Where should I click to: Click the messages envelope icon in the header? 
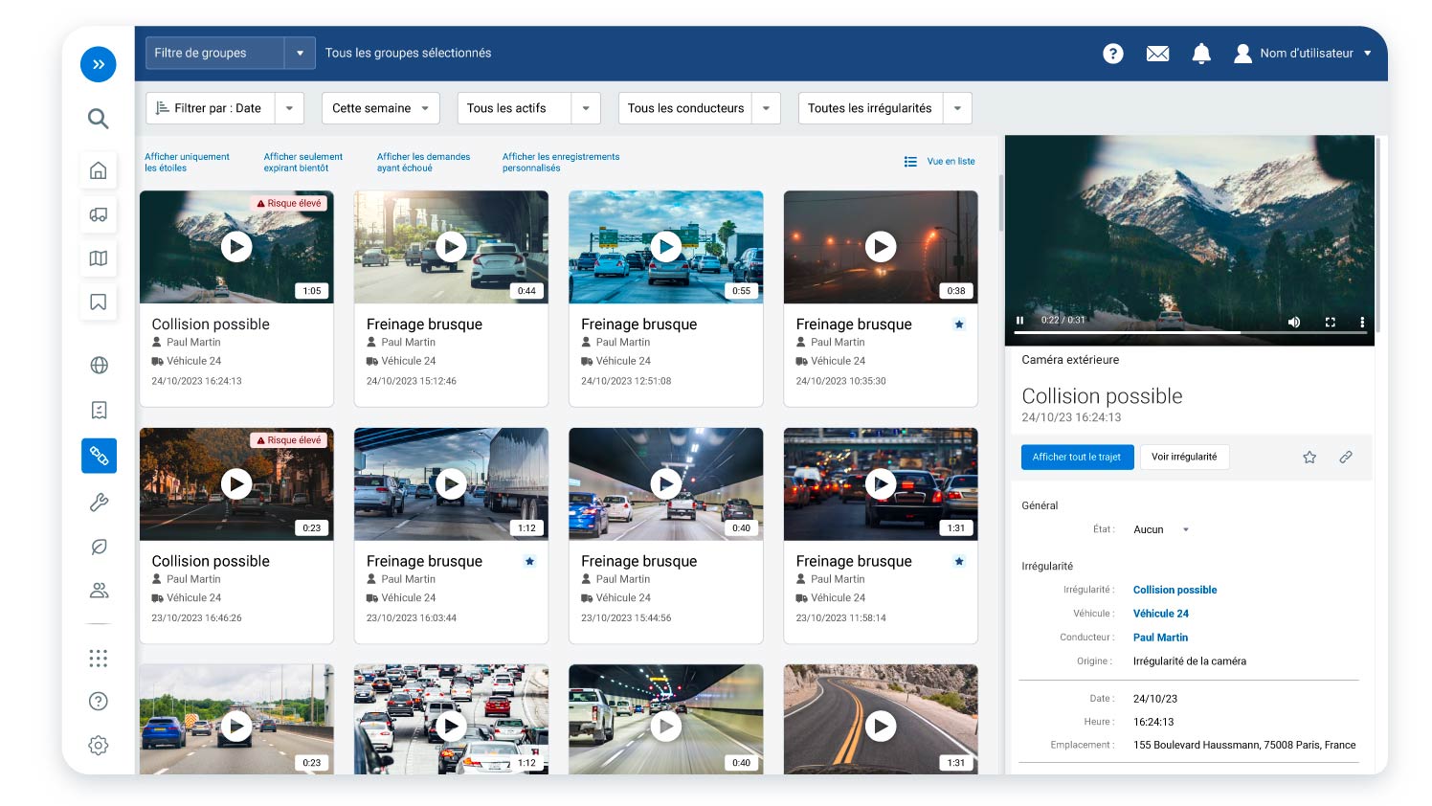click(x=1157, y=54)
